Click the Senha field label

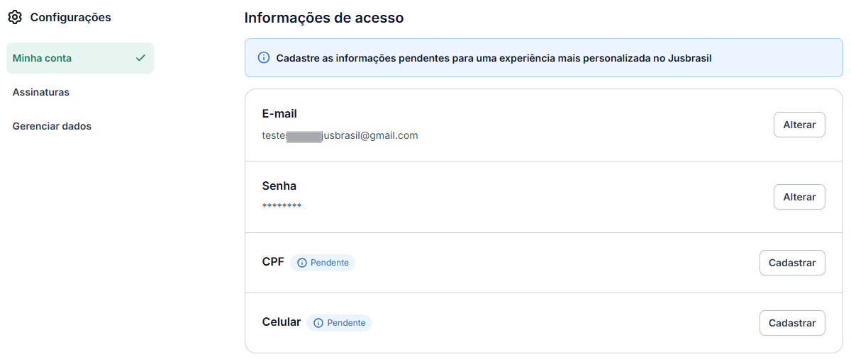coord(279,186)
